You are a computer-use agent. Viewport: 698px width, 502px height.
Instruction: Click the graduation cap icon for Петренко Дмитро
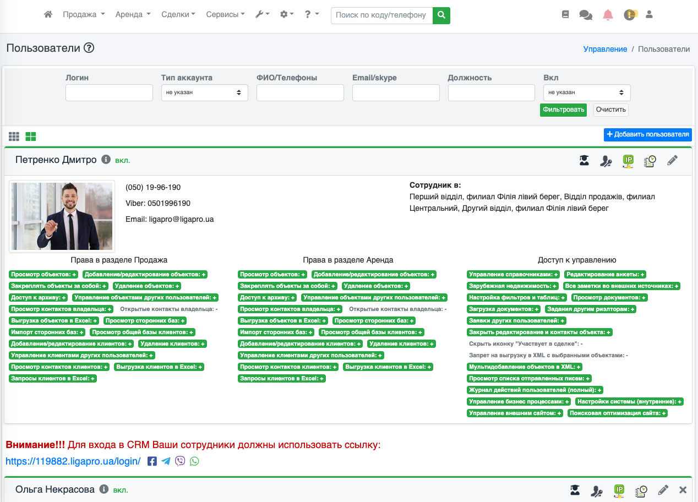(584, 161)
